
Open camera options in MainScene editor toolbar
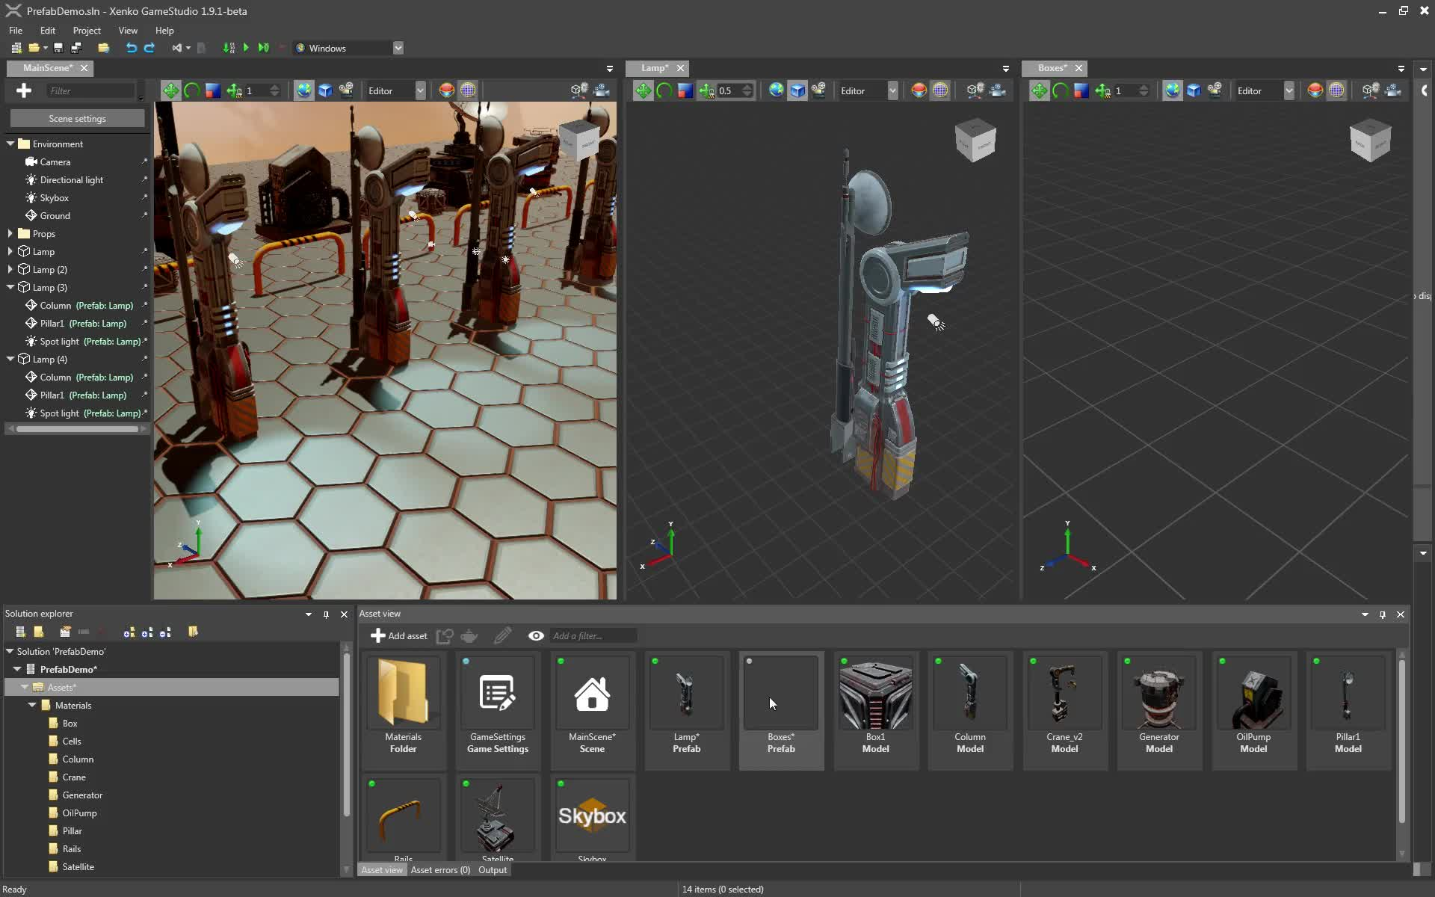[x=601, y=90]
